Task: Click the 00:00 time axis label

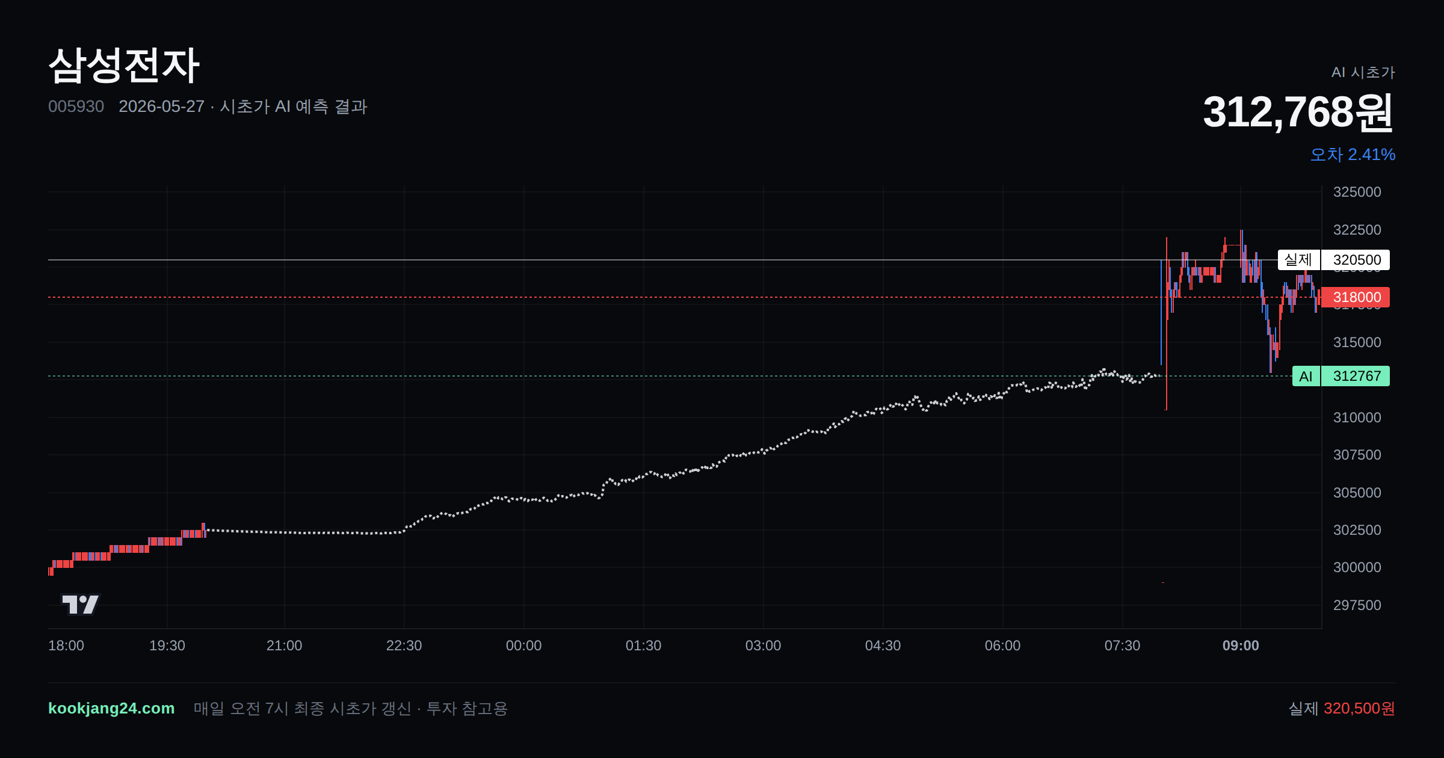Action: [524, 646]
